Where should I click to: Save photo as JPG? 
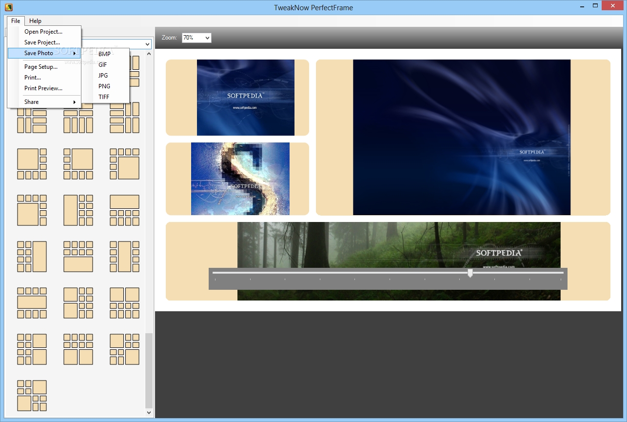(x=105, y=76)
